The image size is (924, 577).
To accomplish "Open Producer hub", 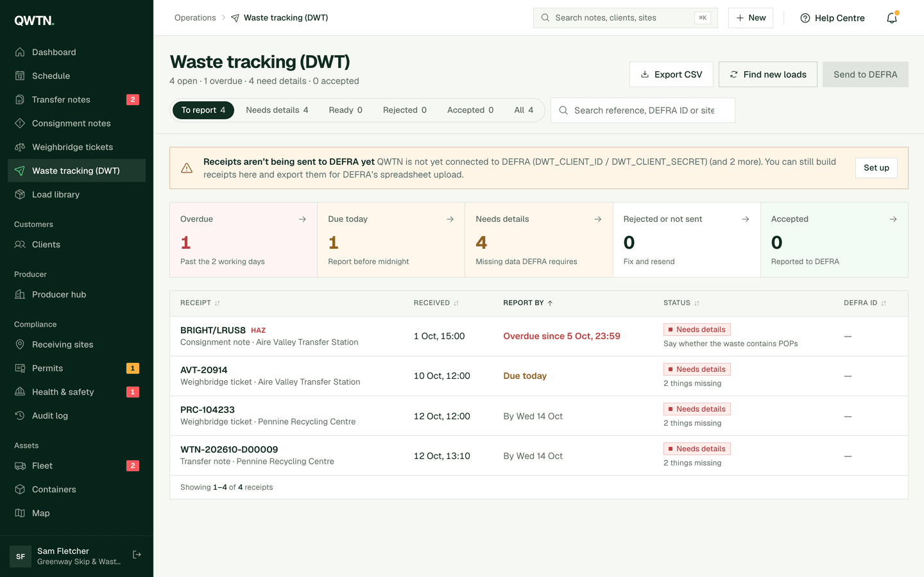I will tap(76, 294).
